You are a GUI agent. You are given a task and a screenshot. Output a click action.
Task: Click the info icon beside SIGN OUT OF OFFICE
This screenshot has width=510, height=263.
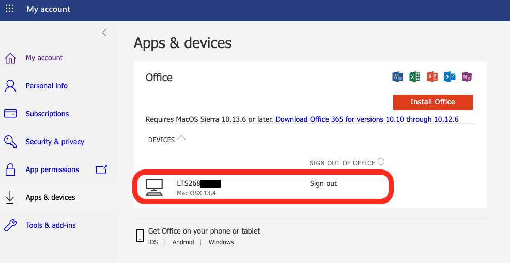tap(381, 162)
